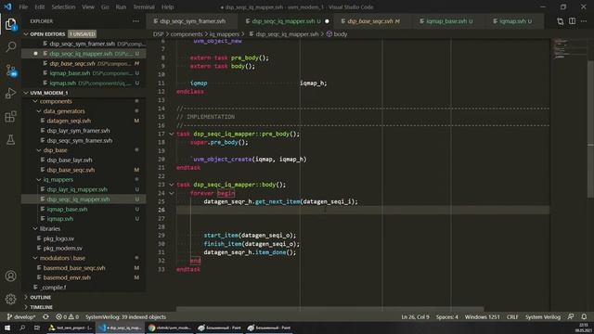This screenshot has width=594, height=334.
Task: Open the Explorer view in activity bar
Action: 10,24
